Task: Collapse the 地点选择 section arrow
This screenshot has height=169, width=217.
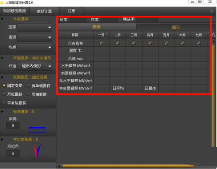Action: [x=2, y=19]
